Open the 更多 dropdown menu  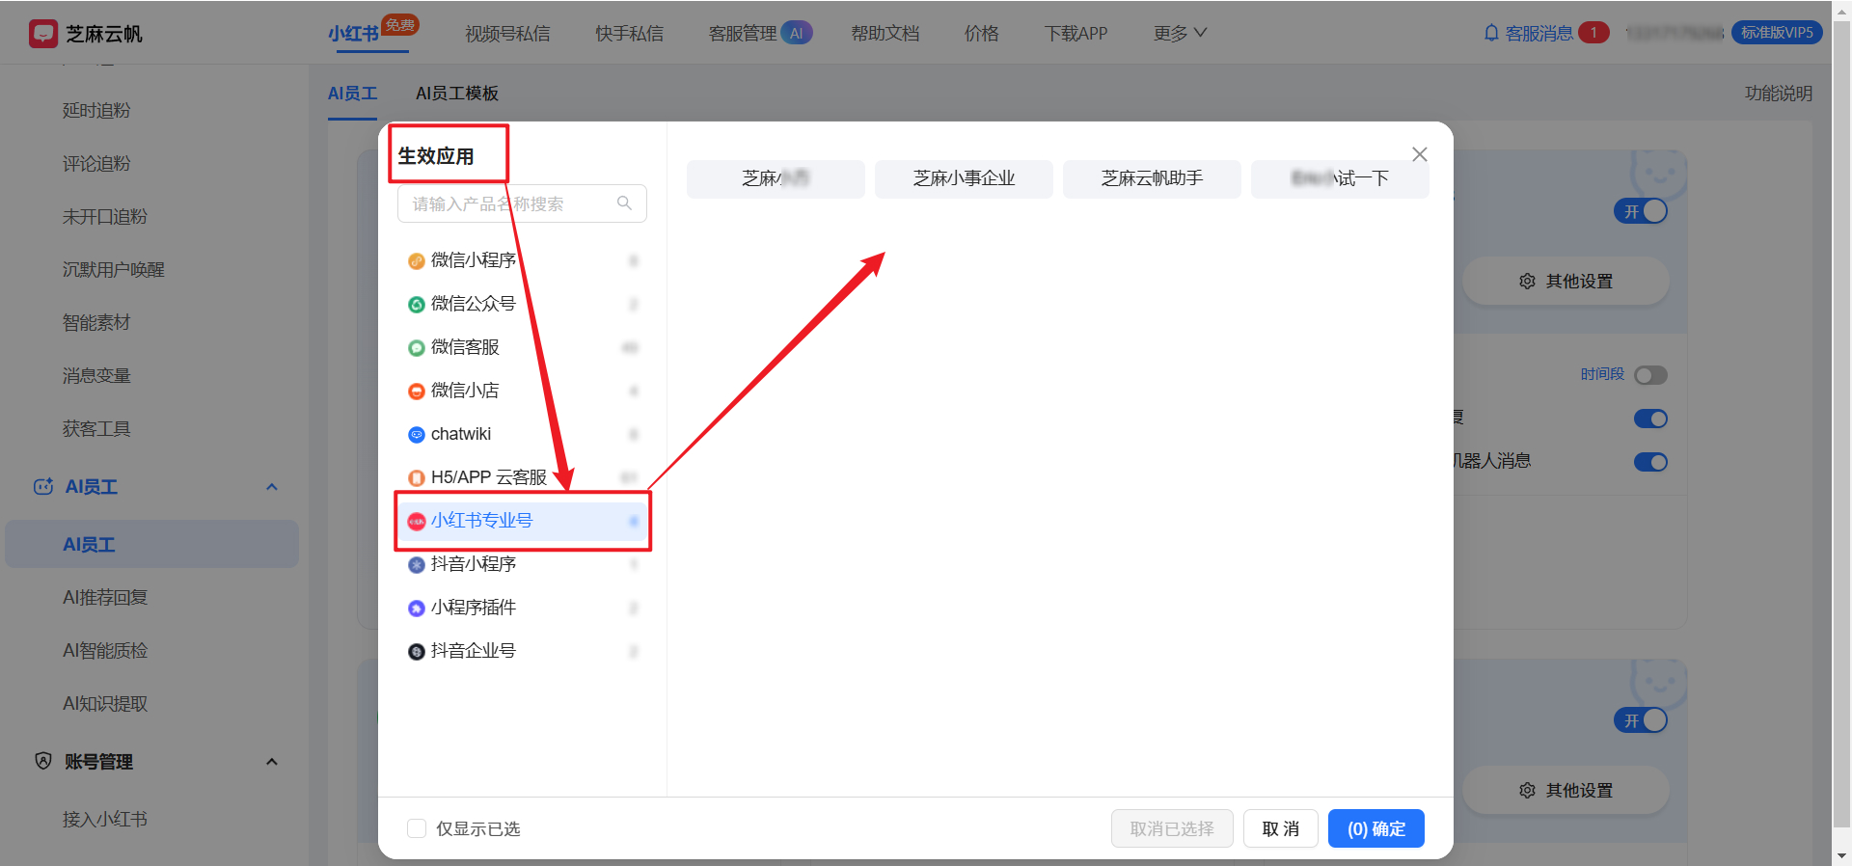pyautogui.click(x=1180, y=33)
